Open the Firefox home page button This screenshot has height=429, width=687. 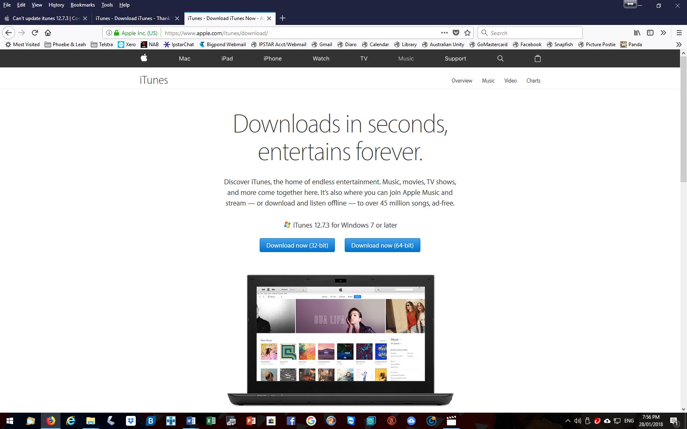[48, 33]
